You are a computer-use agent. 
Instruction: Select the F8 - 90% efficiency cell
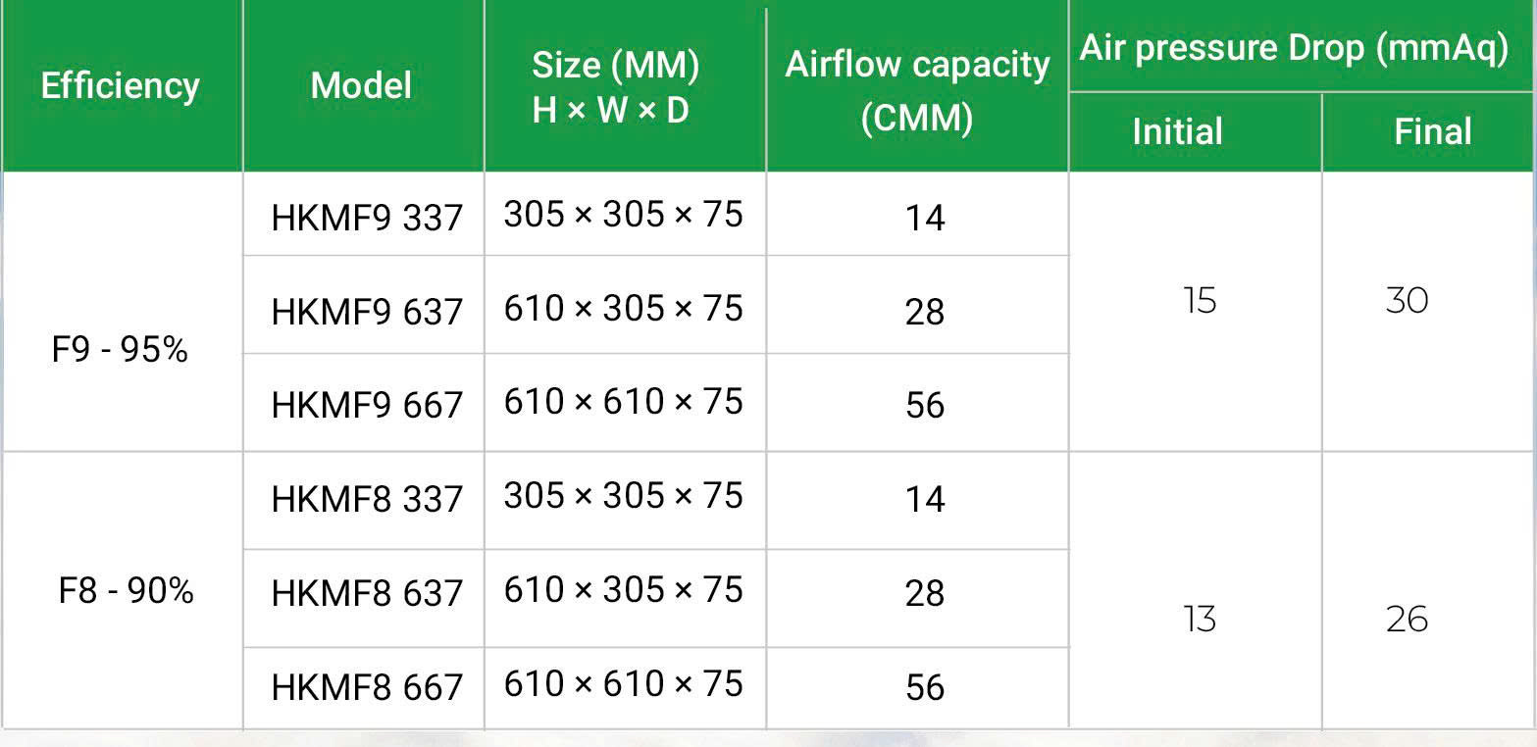[127, 591]
